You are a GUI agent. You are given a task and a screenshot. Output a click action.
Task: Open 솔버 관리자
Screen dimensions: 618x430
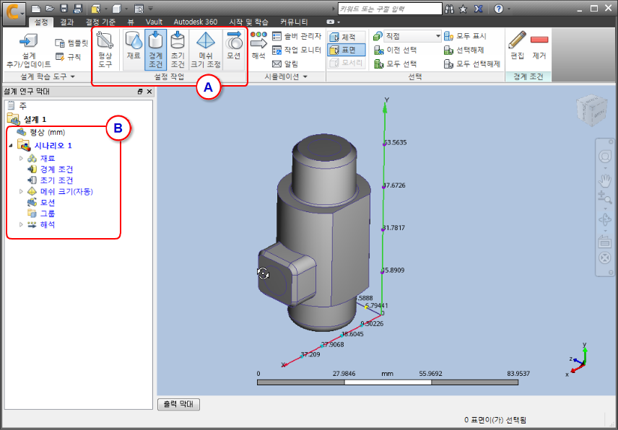click(x=297, y=36)
